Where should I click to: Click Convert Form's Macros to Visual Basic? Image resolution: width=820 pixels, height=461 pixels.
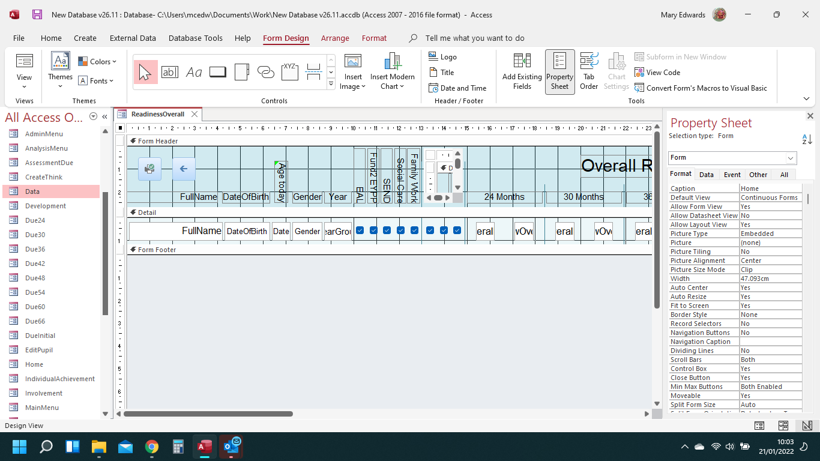pos(701,88)
